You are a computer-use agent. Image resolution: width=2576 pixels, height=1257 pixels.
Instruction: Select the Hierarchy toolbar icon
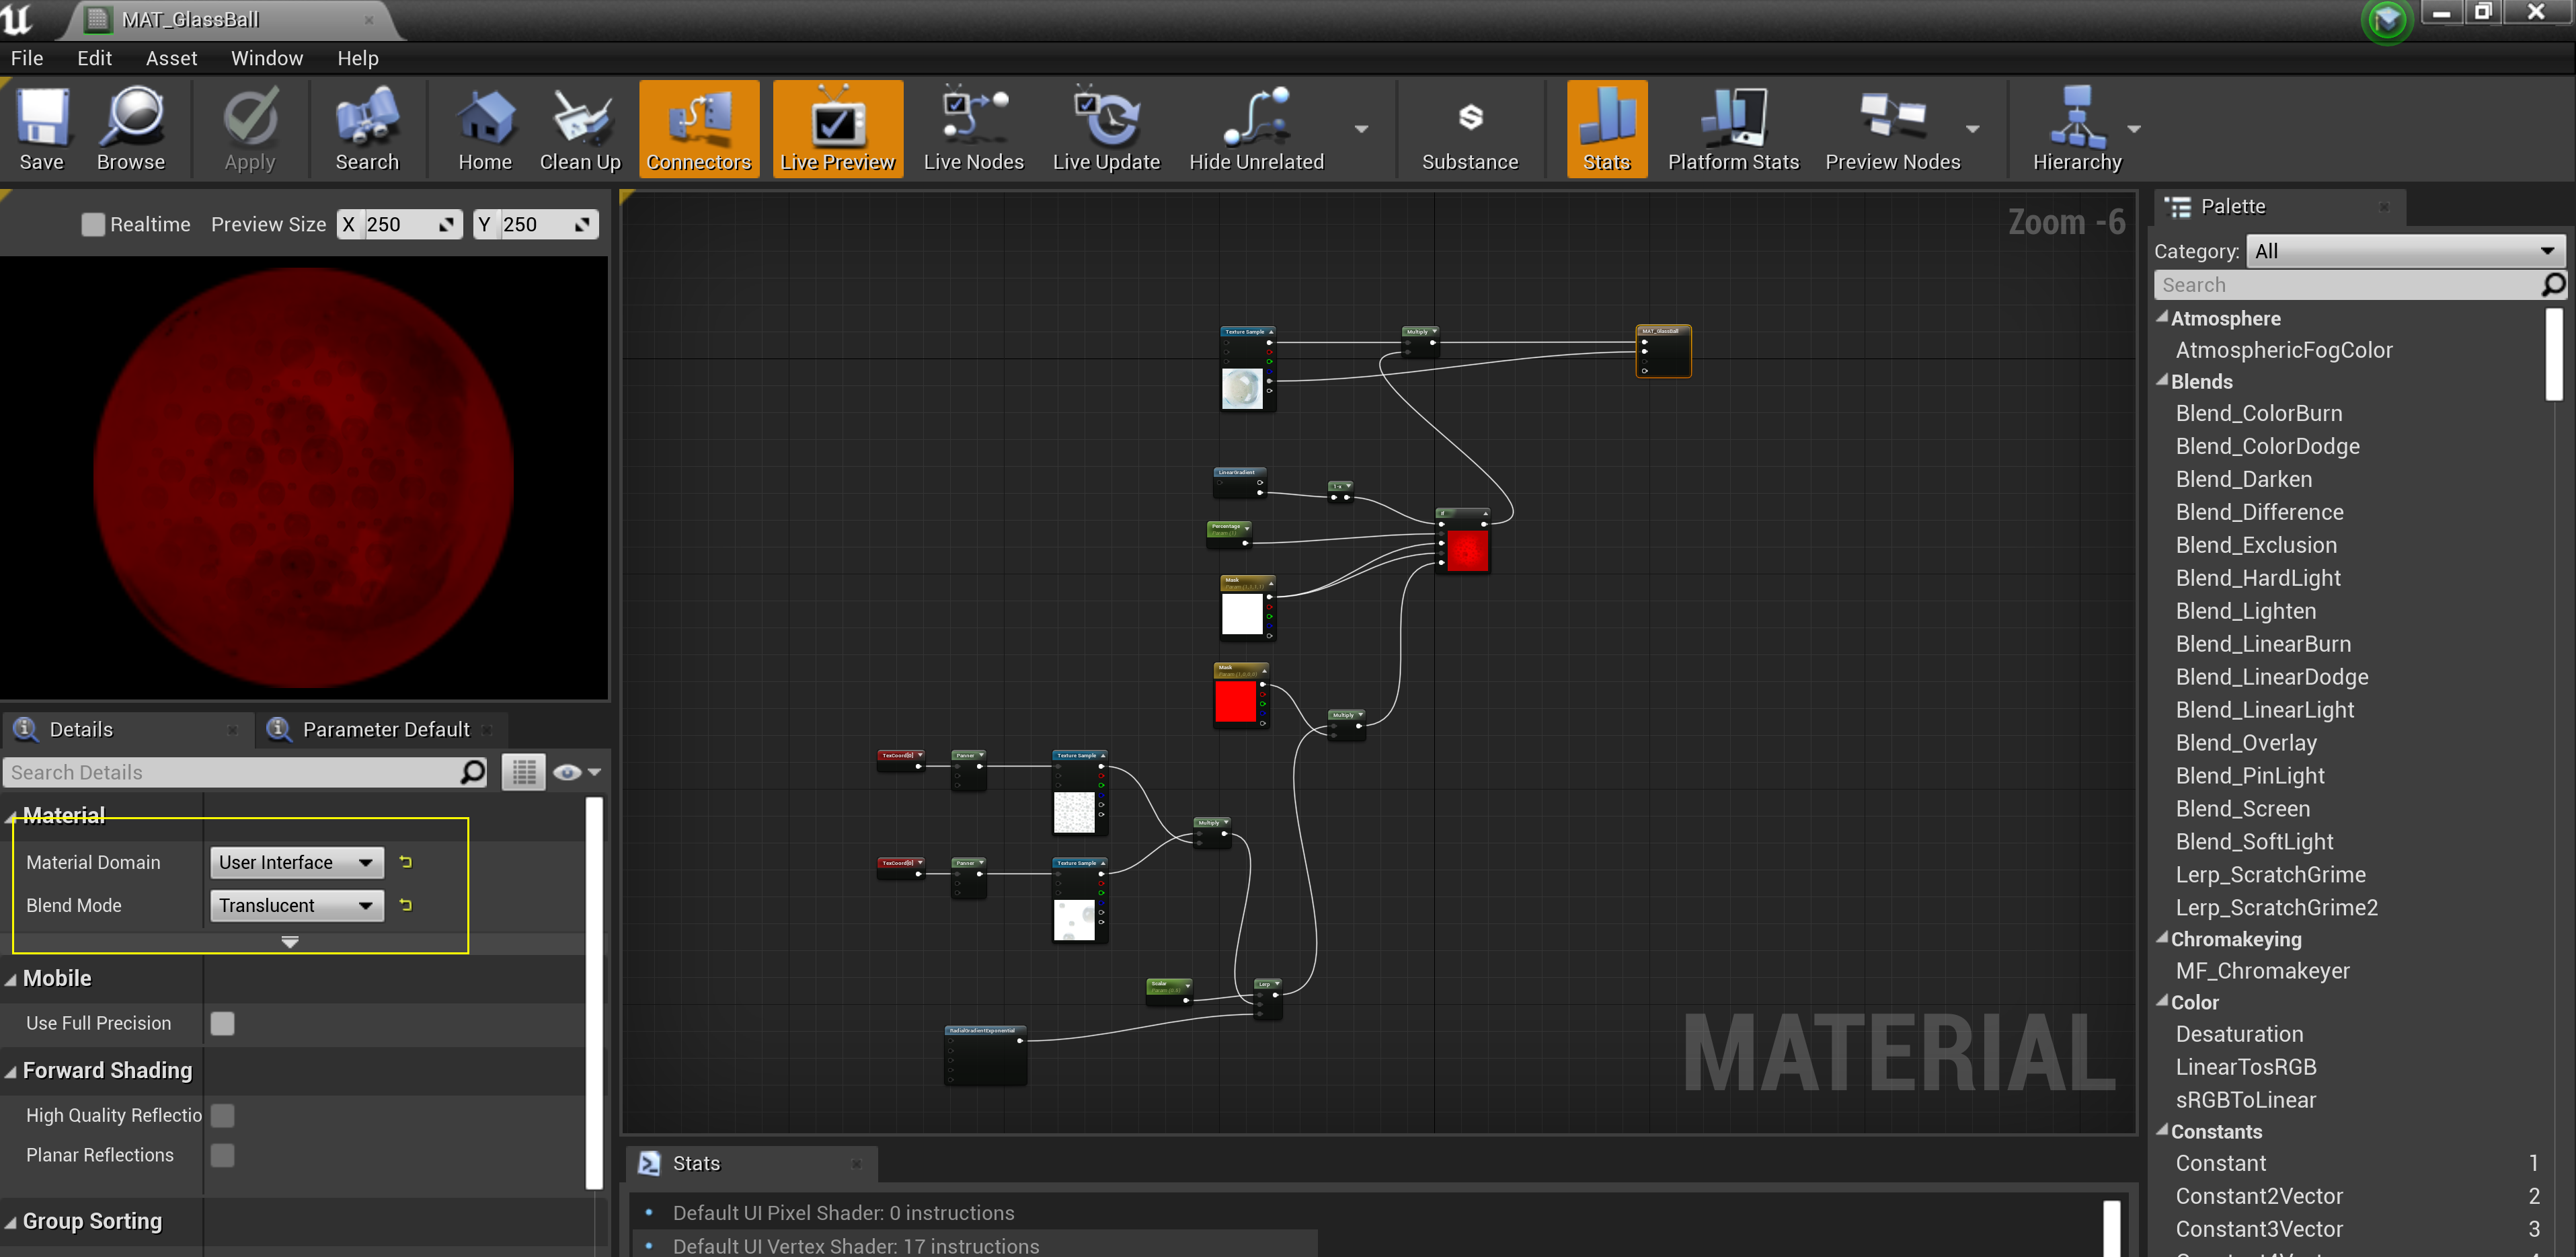(x=2078, y=128)
